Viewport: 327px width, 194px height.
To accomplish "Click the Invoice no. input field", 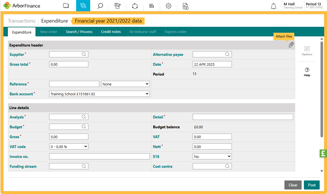I will click(99, 156).
